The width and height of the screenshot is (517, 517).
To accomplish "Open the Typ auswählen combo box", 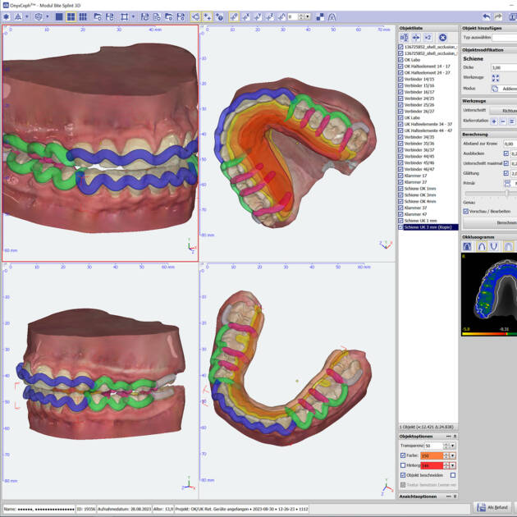I will coord(505,38).
